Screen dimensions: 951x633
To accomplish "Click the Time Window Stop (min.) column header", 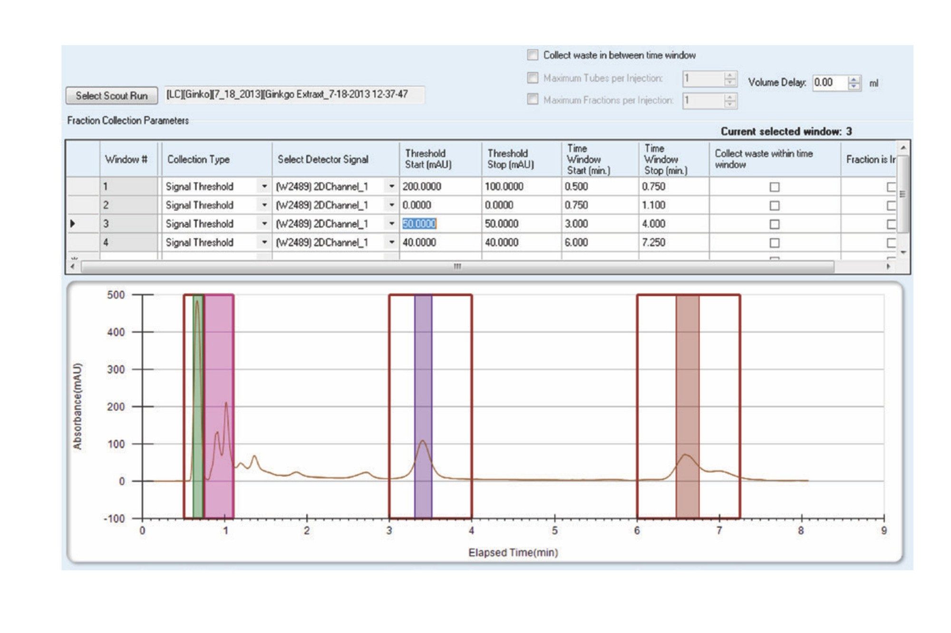I will tap(674, 159).
